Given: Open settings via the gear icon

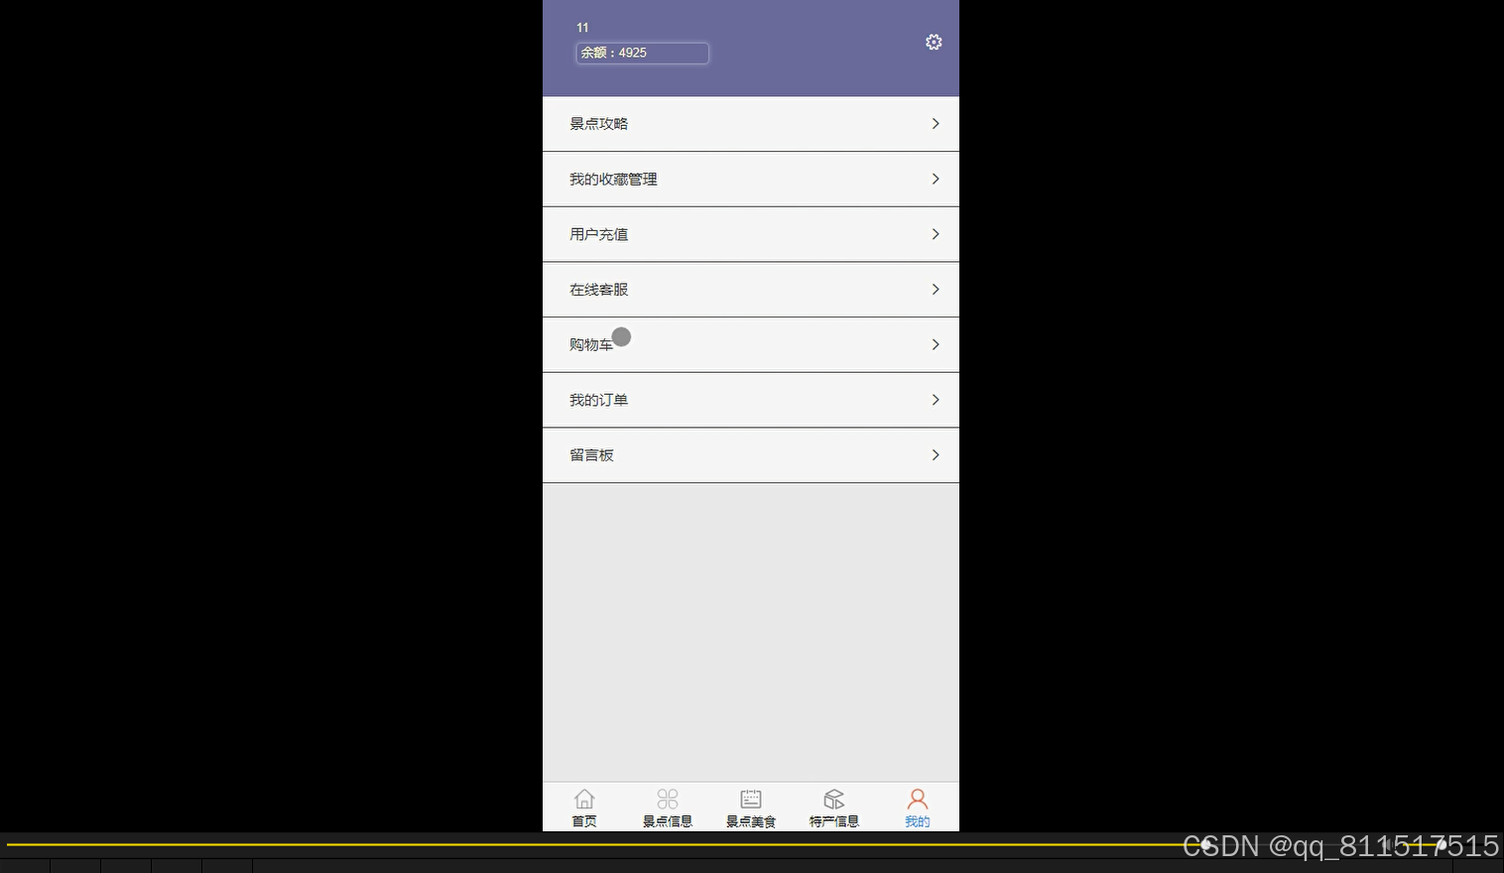Looking at the screenshot, I should click(934, 42).
